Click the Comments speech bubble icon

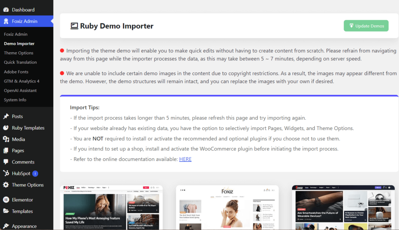click(x=6, y=162)
